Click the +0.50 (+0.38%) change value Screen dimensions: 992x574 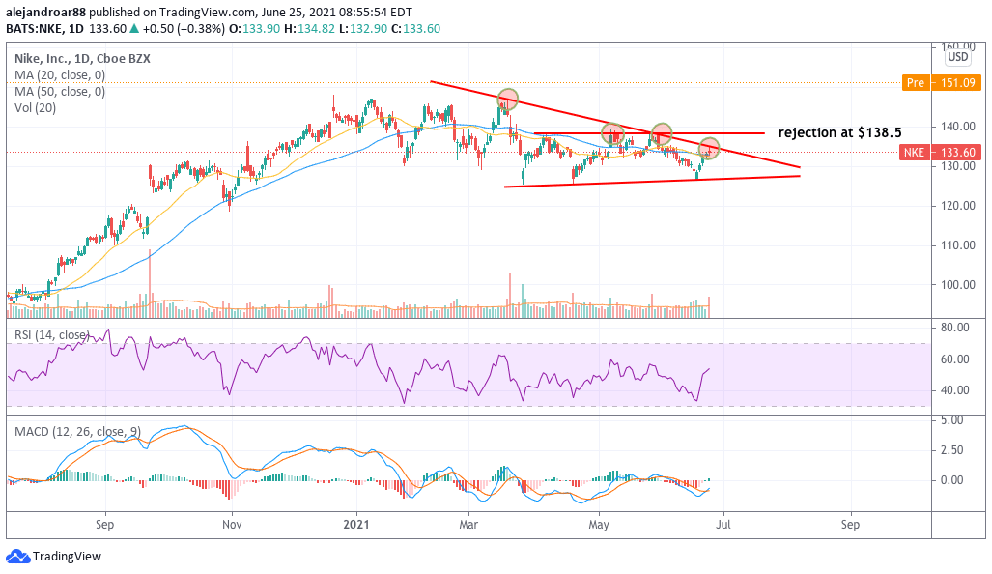(x=183, y=28)
